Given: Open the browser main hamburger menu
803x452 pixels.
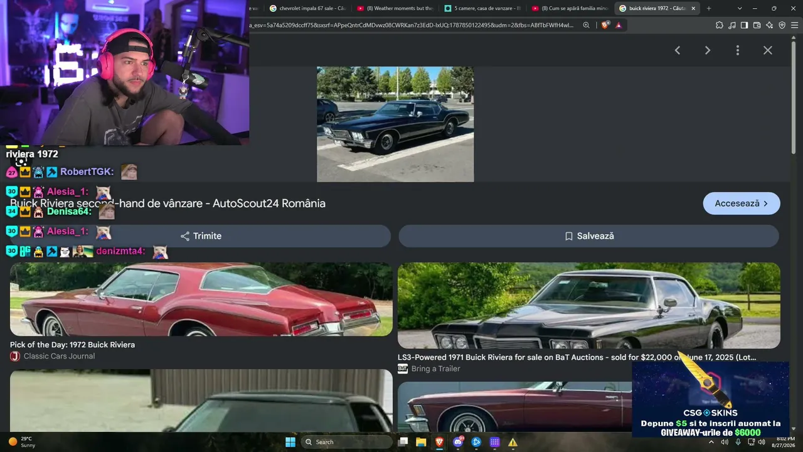Looking at the screenshot, I should [794, 25].
